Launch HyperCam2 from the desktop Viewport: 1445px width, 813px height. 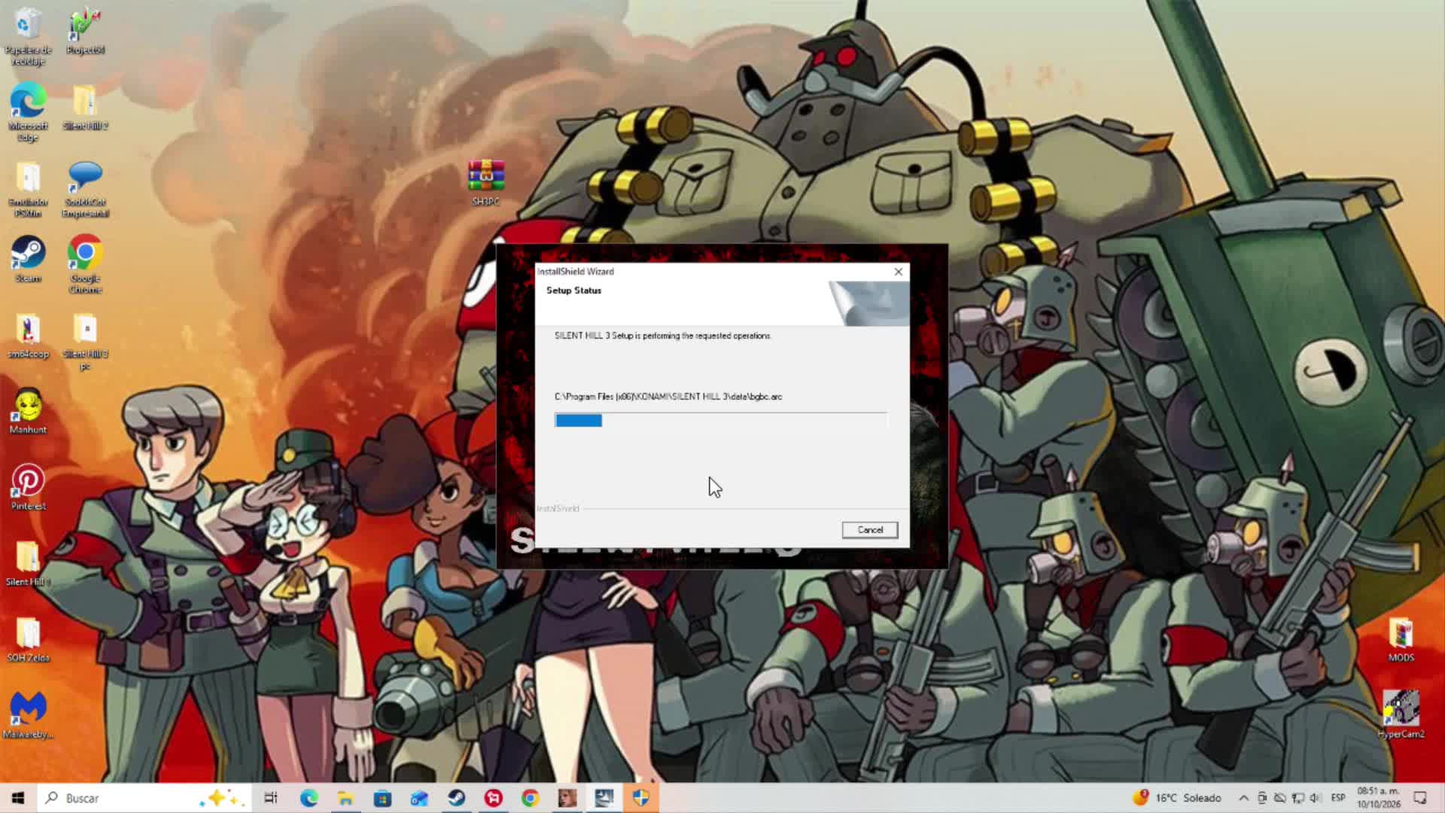click(1401, 716)
